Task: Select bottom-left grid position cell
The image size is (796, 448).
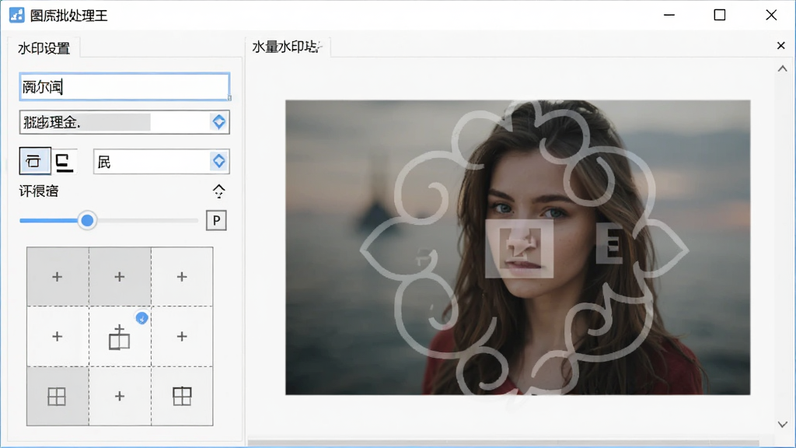Action: [58, 396]
